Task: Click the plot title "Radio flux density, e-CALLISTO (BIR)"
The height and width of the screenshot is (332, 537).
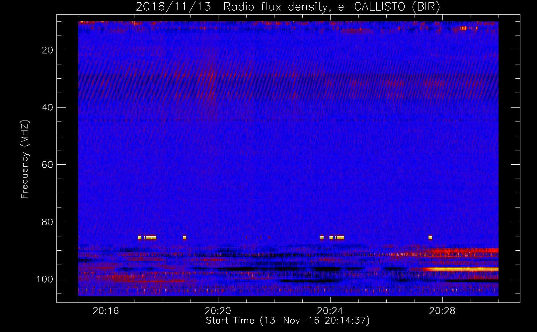Action: (332, 7)
